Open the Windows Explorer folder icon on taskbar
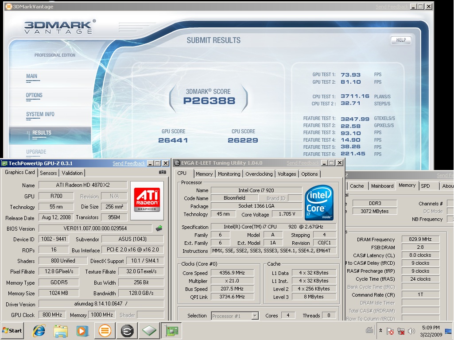Screen dimensions: 454x340 61,330
